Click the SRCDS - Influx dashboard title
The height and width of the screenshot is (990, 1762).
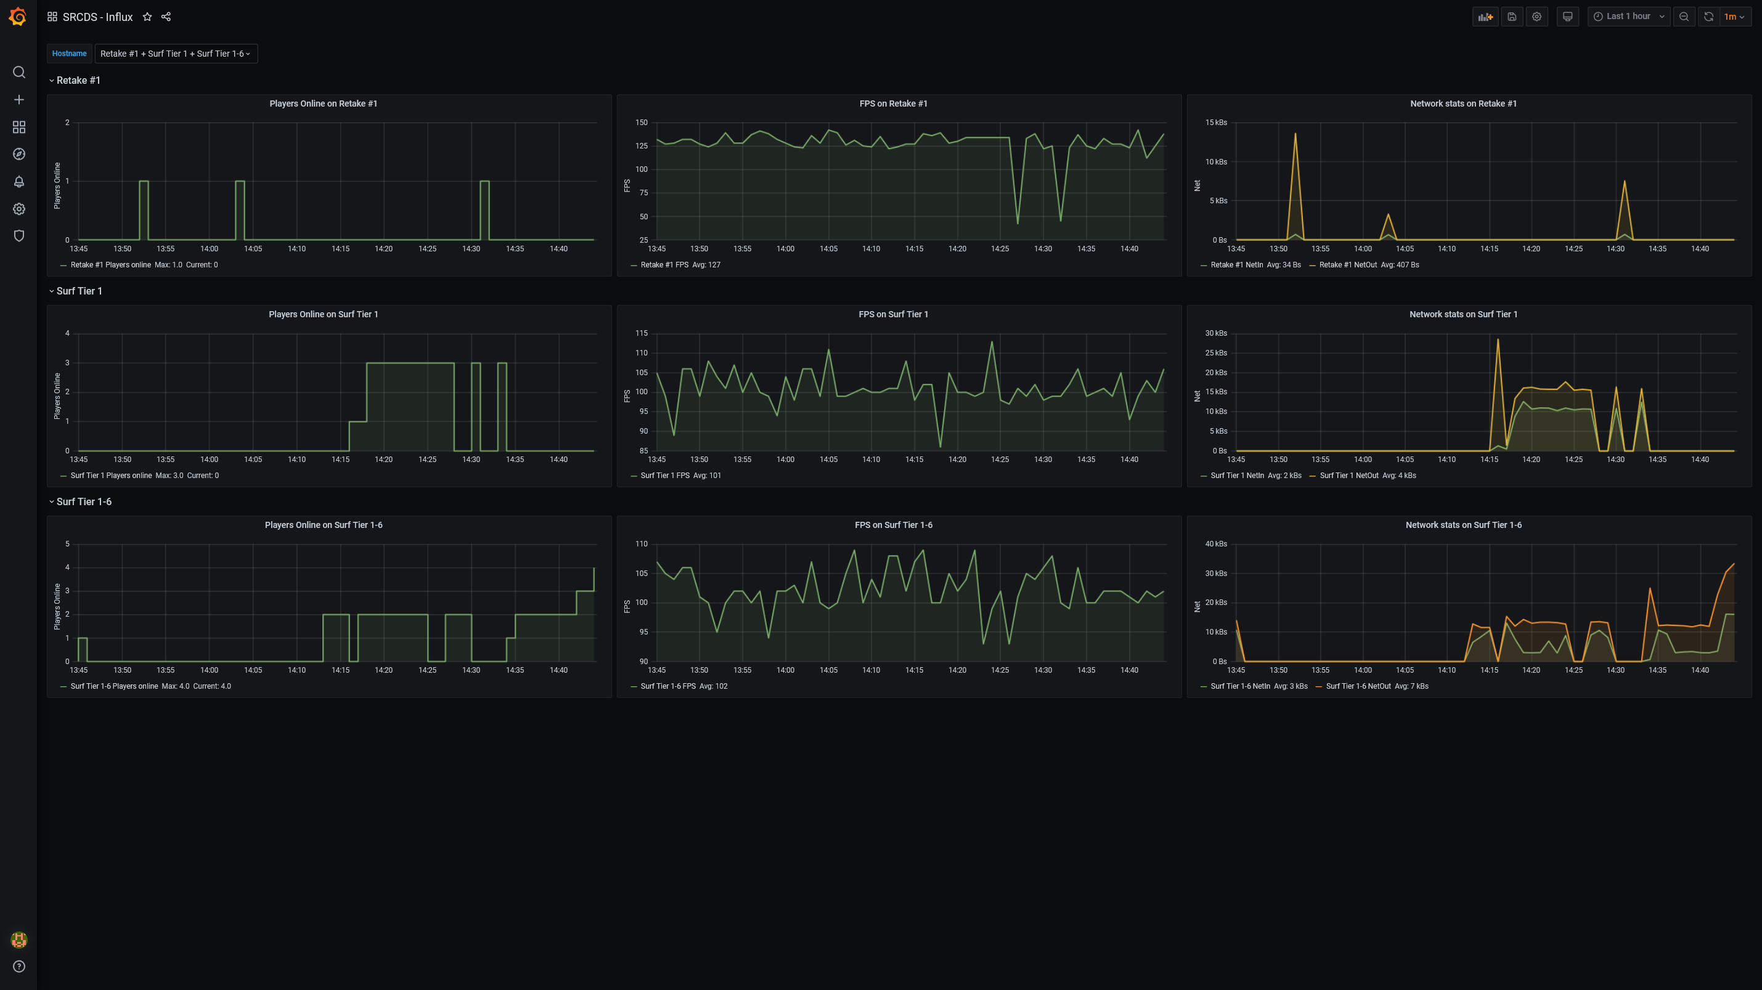coord(97,17)
